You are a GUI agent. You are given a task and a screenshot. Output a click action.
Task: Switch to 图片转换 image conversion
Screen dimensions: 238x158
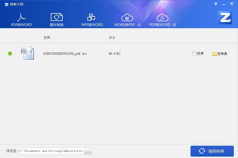tap(57, 20)
